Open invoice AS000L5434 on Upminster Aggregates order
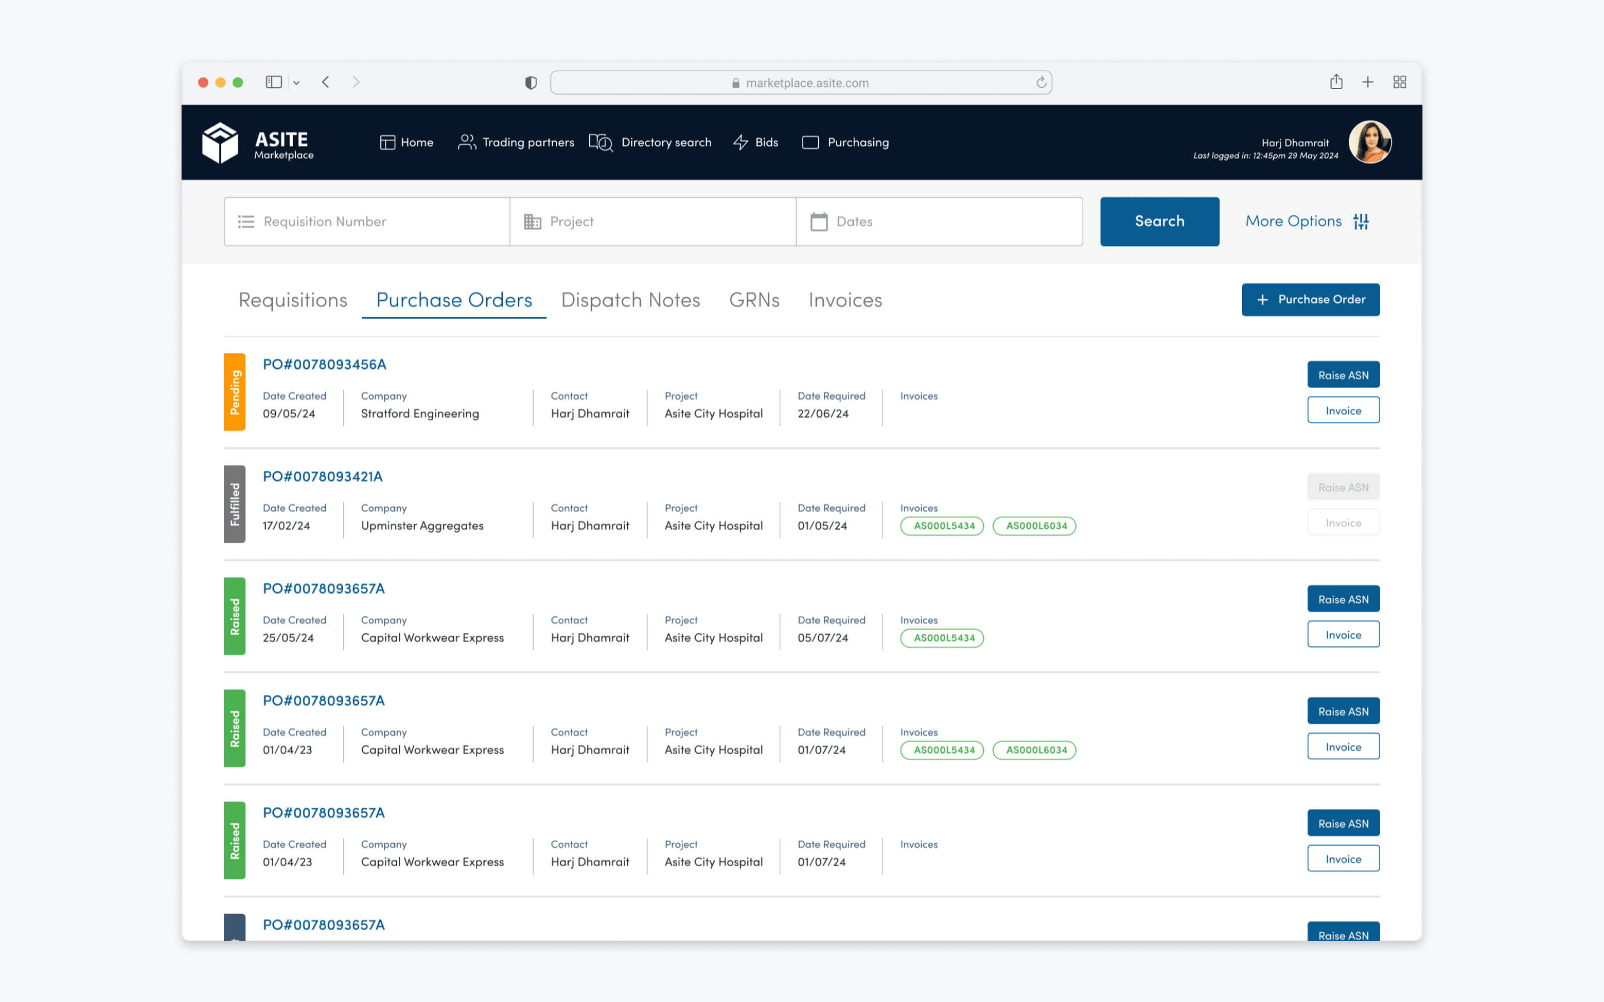 point(942,525)
